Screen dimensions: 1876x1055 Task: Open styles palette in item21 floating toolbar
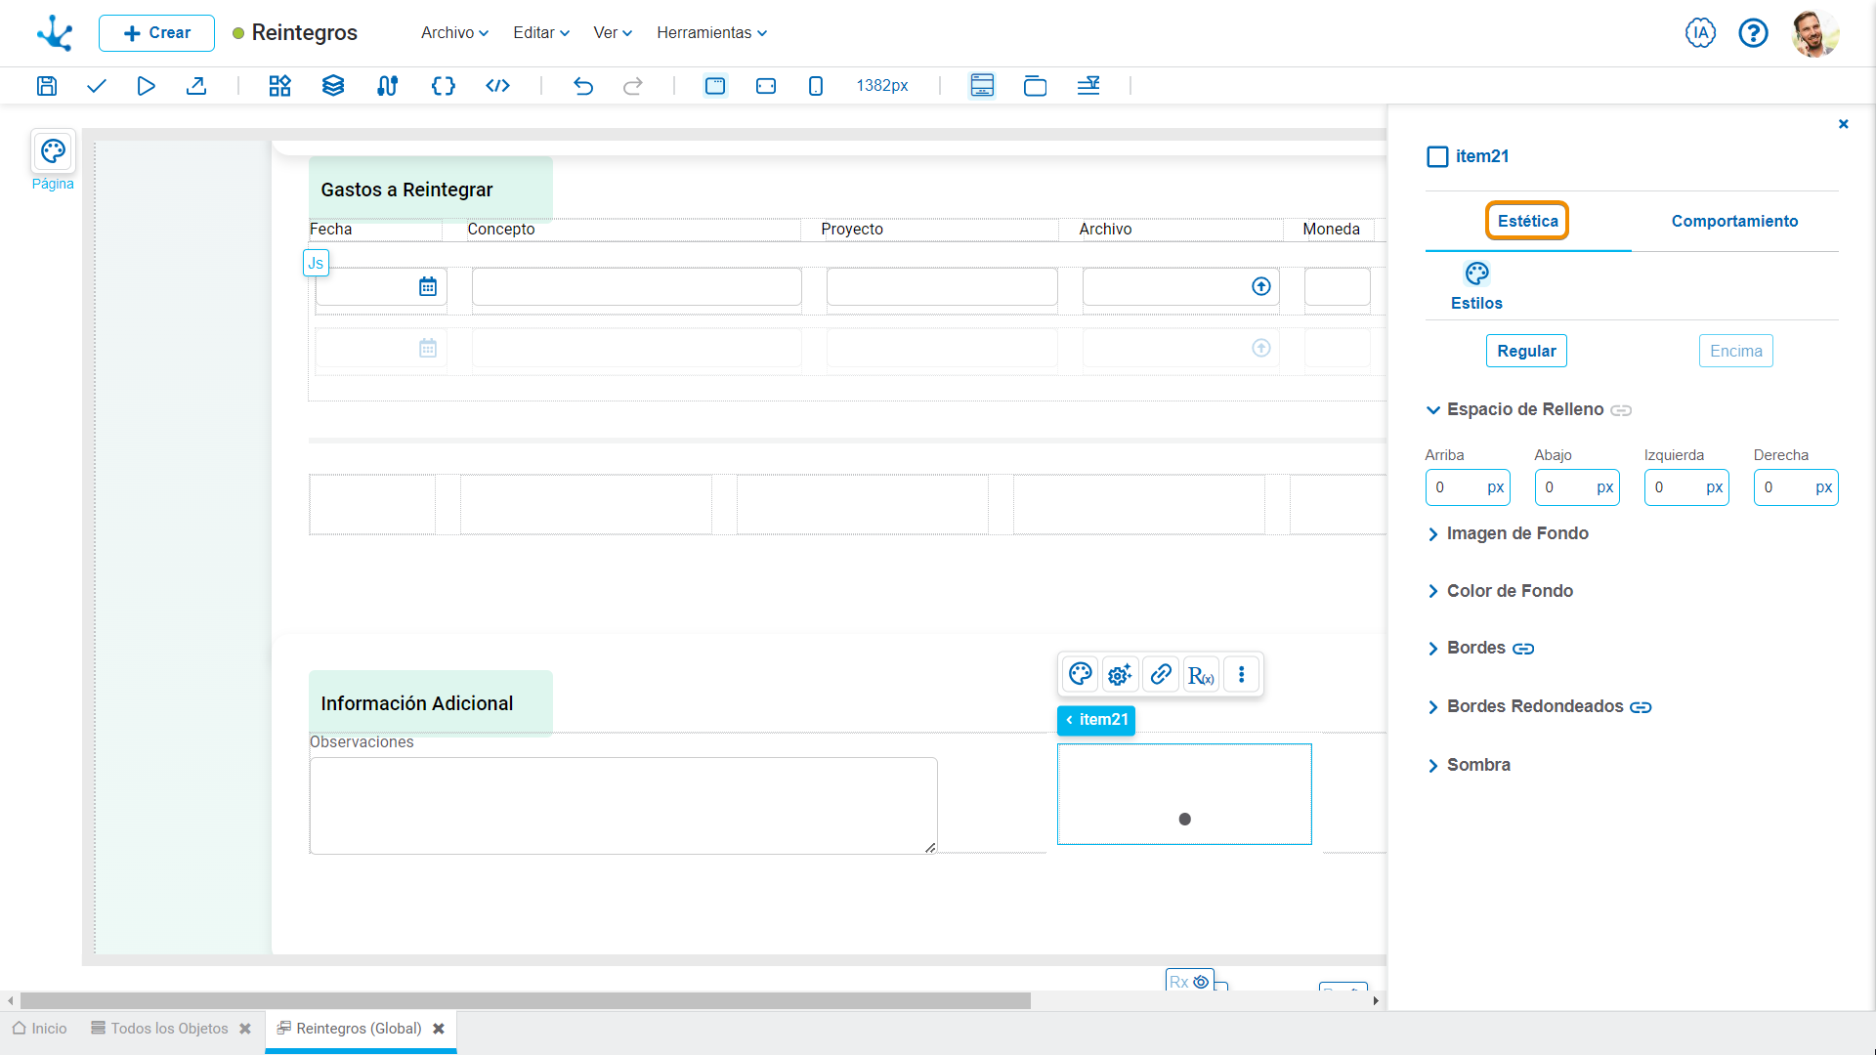1081,674
